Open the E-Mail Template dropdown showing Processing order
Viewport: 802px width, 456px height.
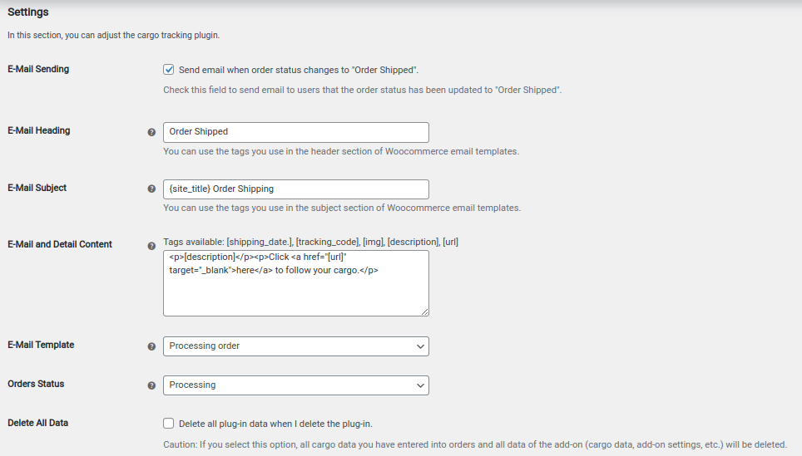point(296,346)
